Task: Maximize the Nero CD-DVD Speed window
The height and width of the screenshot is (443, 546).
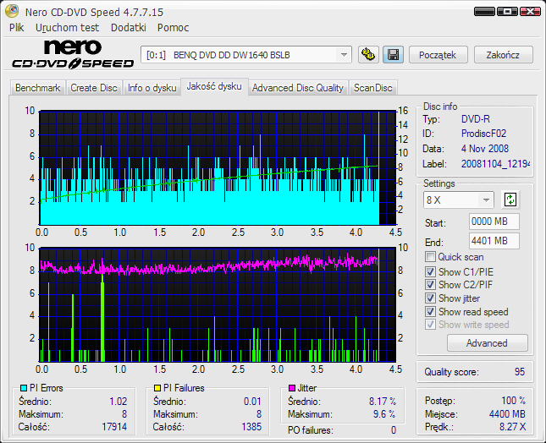Action: click(507, 12)
